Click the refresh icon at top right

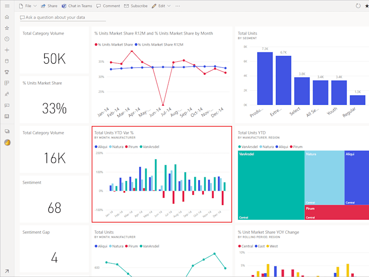pos(358,6)
